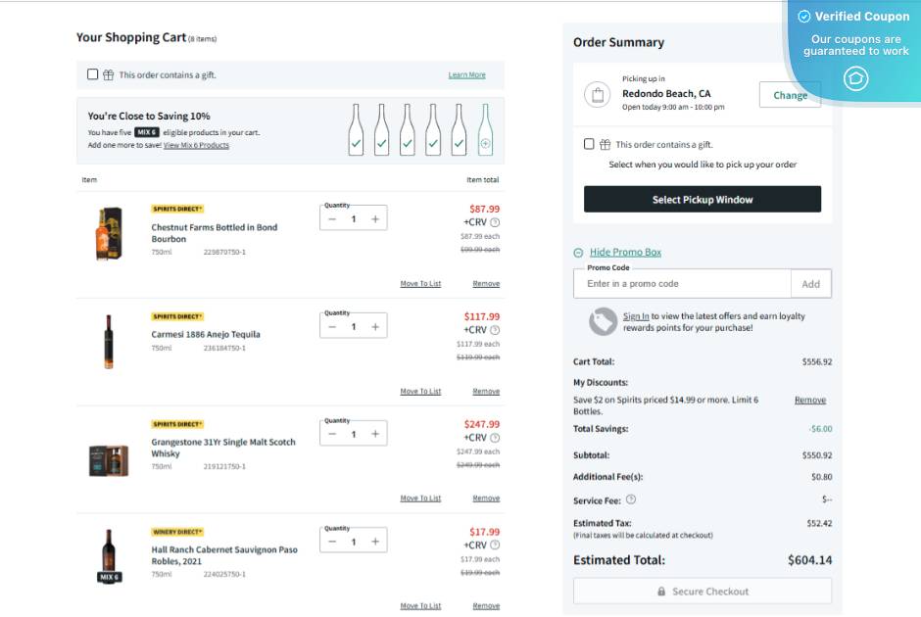This screenshot has width=921, height=617.
Task: Decrease quantity of Carmesi 1886 Anejo Tequila
Action: click(332, 327)
